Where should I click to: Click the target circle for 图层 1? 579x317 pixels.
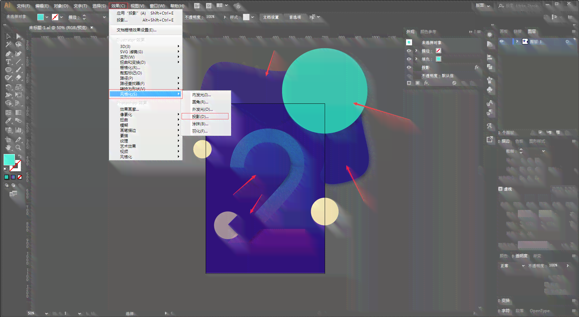(567, 42)
